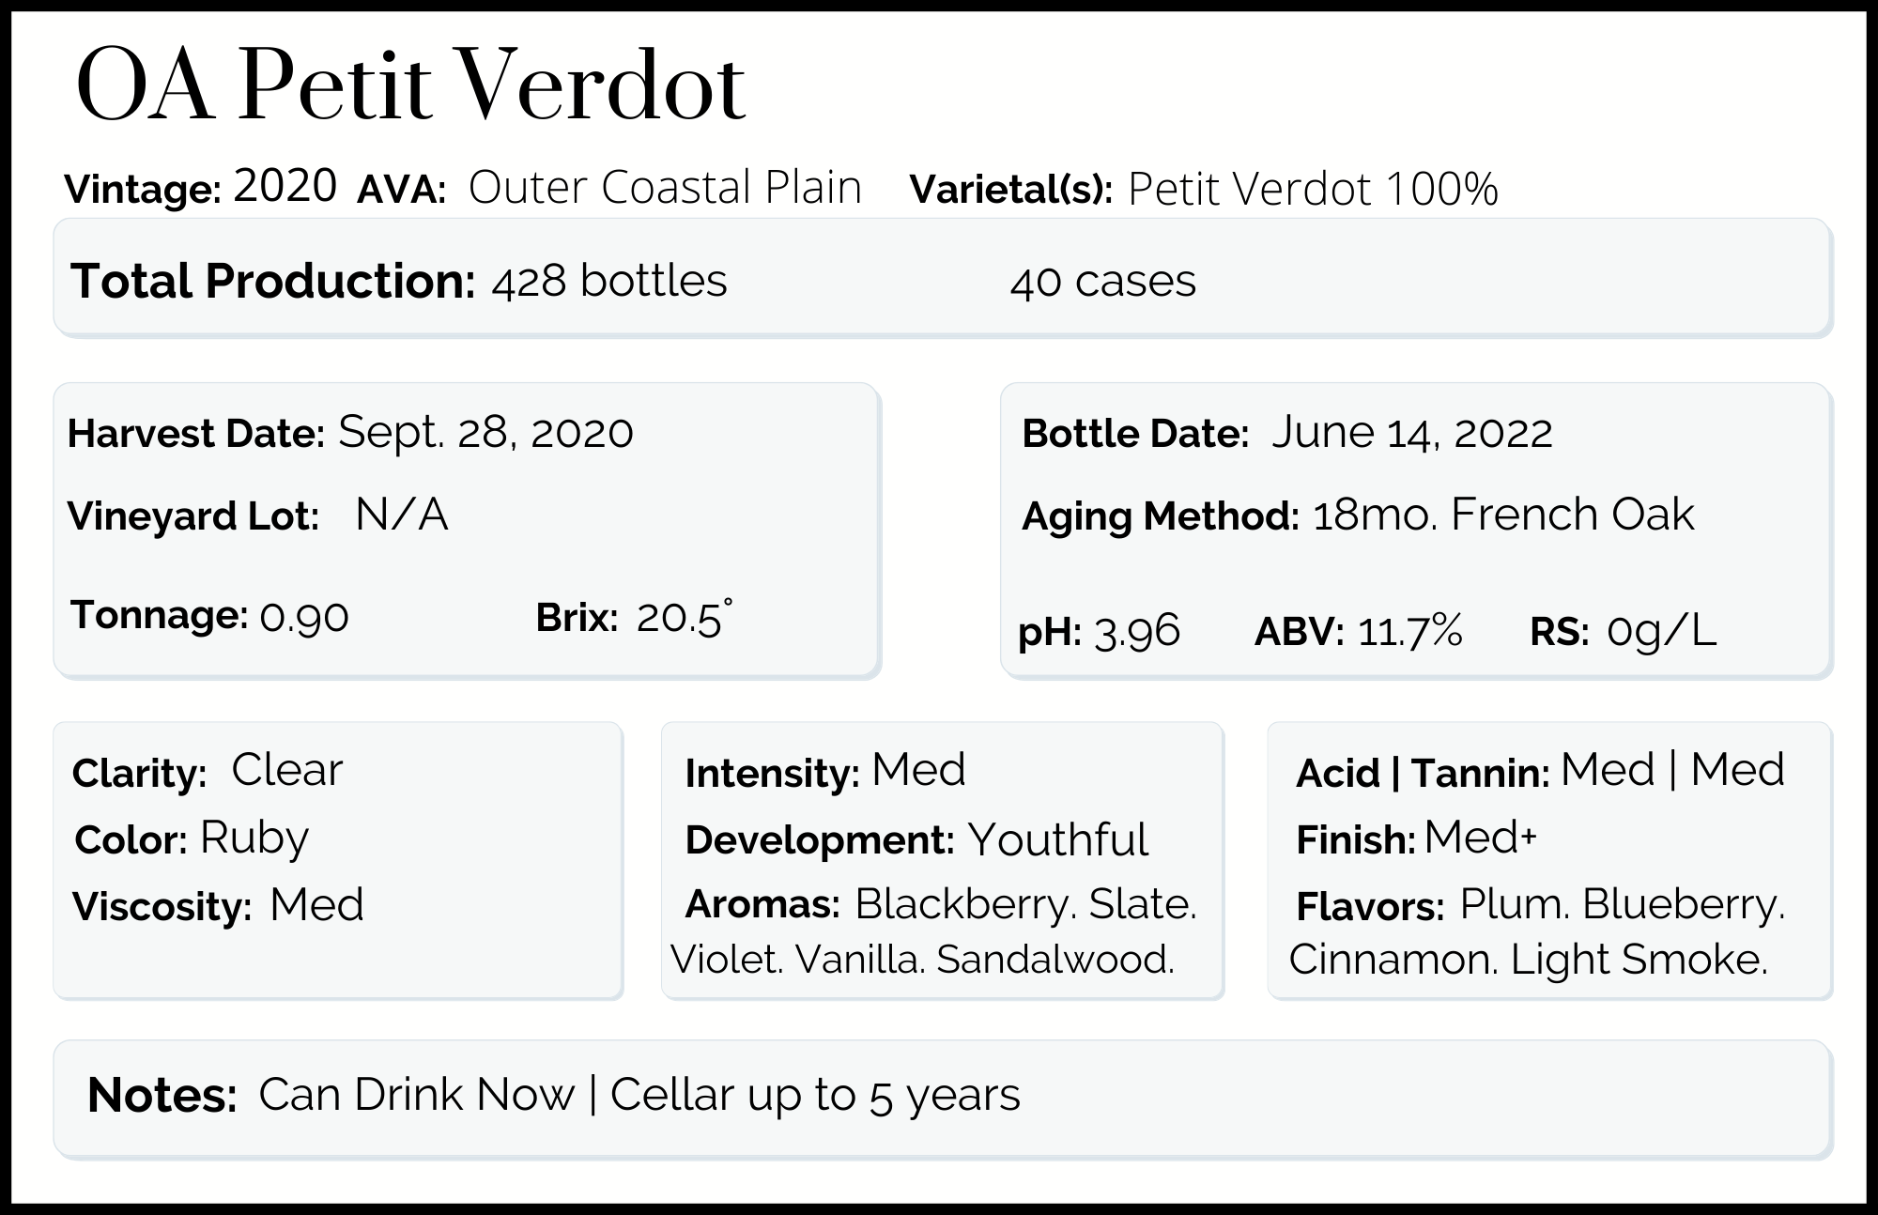
Task: Click the RS 0g/L value
Action: pyautogui.click(x=1661, y=631)
